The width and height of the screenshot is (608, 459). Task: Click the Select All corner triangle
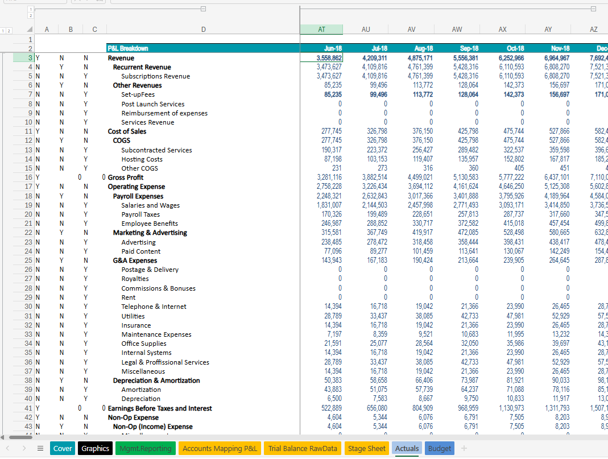tap(30, 30)
